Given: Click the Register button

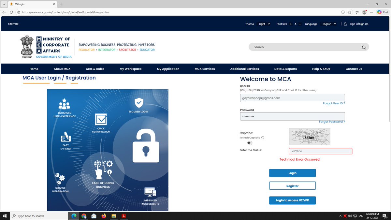Looking at the screenshot, I should [292, 186].
